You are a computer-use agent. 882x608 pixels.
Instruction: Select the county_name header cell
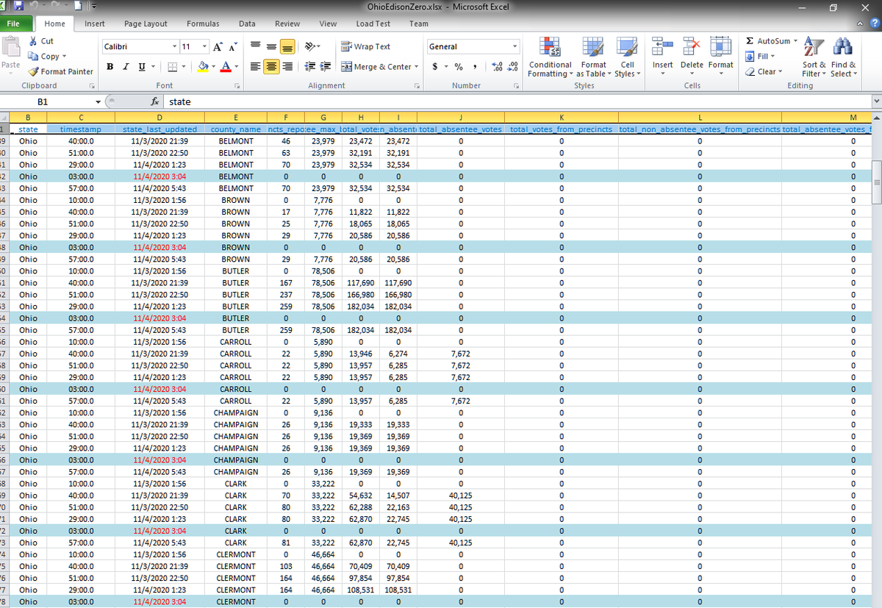point(235,129)
